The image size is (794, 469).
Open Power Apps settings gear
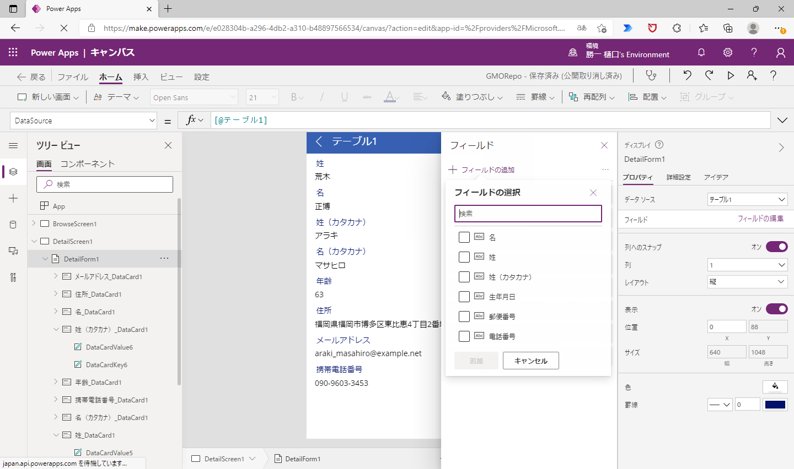click(x=728, y=52)
